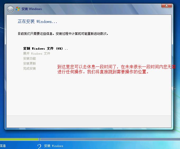
Task: Select the 安装更新 step
Action: tap(29, 64)
